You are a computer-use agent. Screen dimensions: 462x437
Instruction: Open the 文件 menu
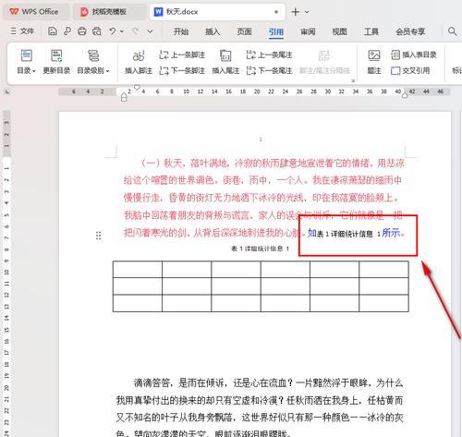click(22, 31)
